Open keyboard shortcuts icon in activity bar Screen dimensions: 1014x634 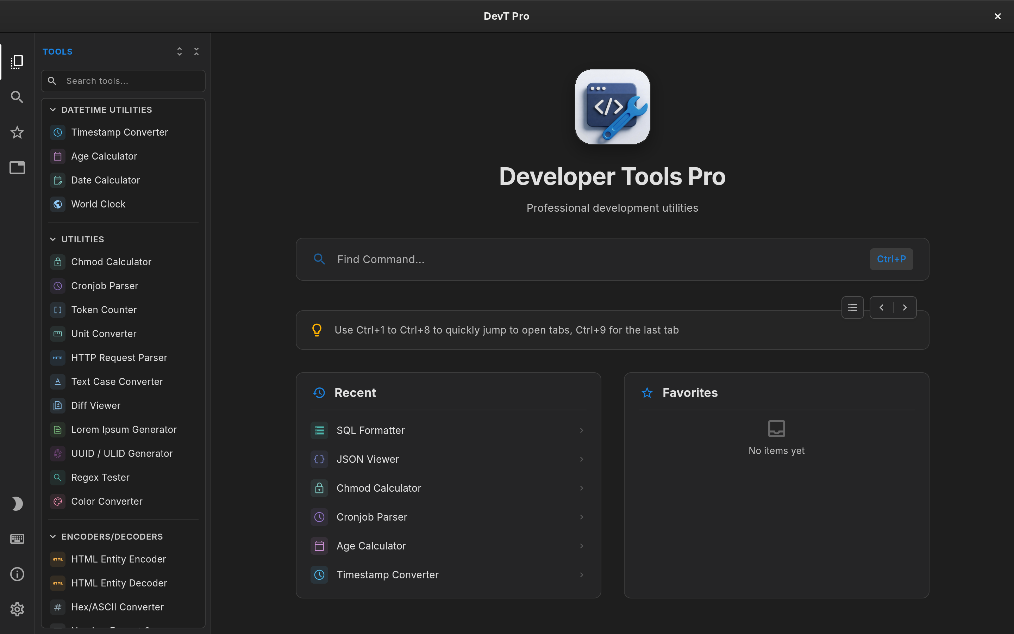pyautogui.click(x=17, y=539)
